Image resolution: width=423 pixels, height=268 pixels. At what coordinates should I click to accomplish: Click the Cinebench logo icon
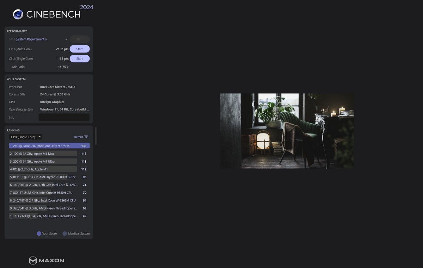18,14
